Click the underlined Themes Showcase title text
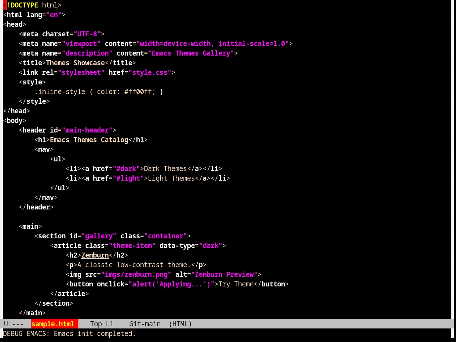The width and height of the screenshot is (456, 342). [x=75, y=63]
